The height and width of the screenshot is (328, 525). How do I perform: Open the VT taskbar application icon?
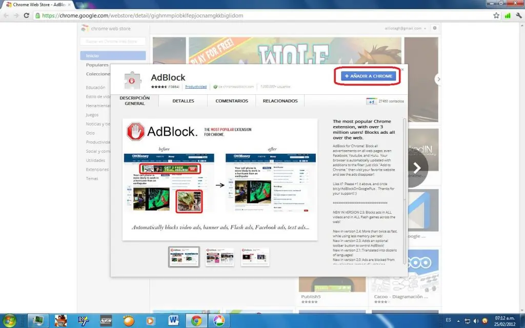tap(83, 321)
